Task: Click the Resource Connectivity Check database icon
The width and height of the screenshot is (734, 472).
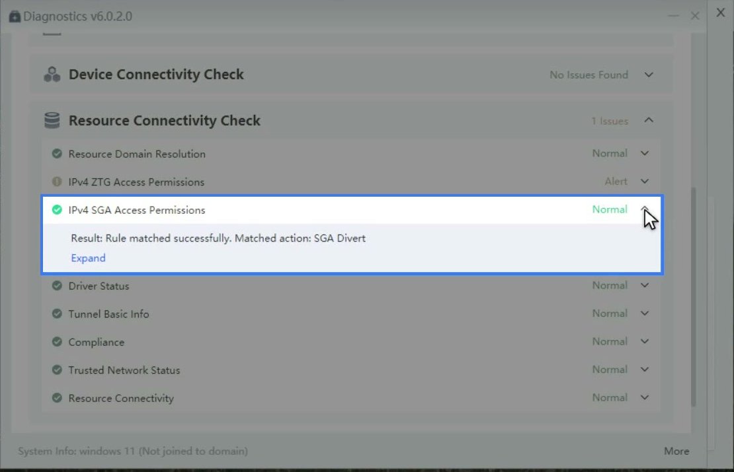Action: point(52,120)
